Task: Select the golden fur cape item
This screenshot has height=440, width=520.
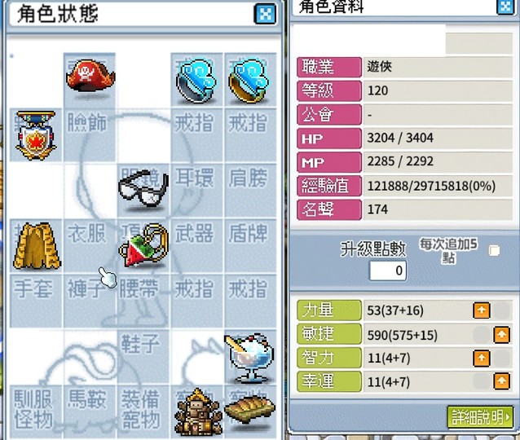Action: coord(37,246)
